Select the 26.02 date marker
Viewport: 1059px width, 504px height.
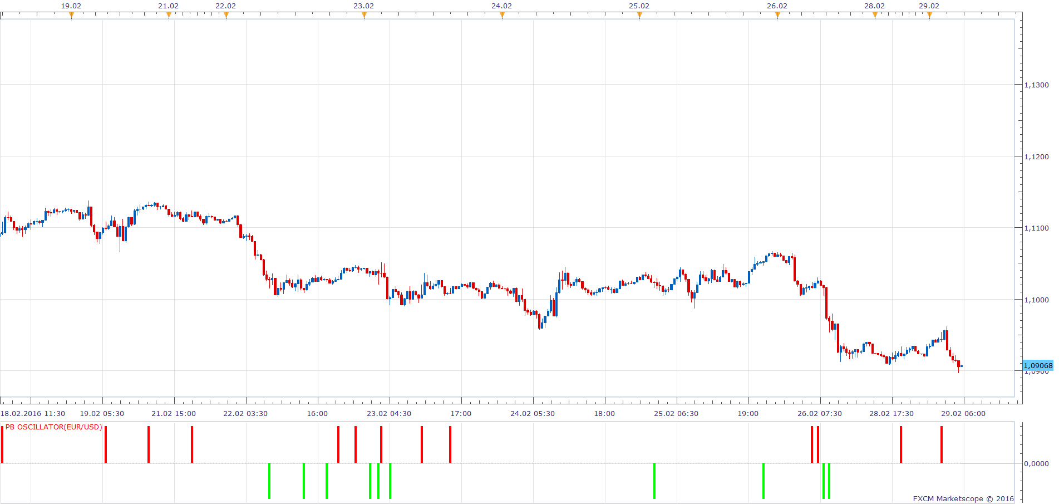[777, 6]
